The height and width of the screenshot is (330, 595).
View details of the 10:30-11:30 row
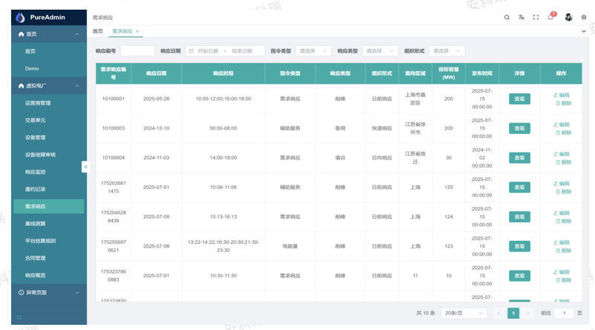(x=519, y=276)
